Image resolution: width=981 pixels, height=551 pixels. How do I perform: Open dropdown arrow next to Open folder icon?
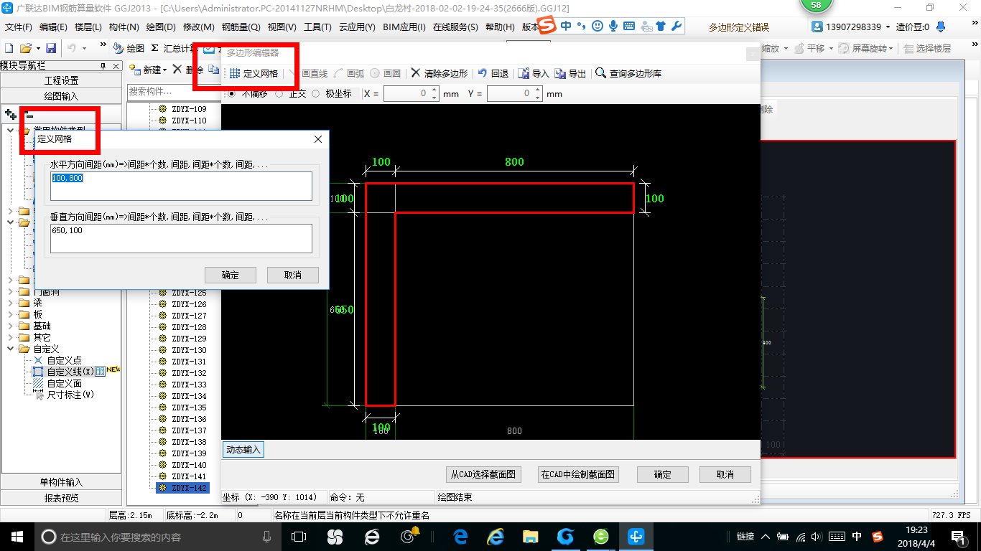(37, 49)
